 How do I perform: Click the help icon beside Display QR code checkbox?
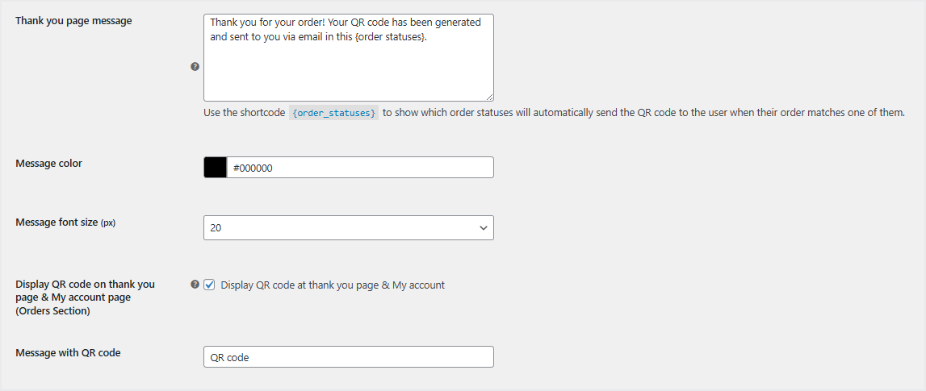point(195,285)
